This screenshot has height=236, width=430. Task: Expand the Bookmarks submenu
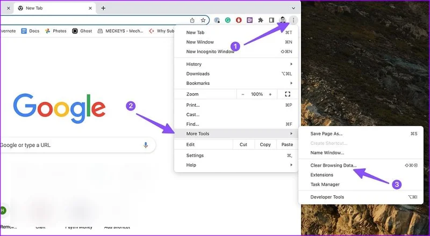236,83
